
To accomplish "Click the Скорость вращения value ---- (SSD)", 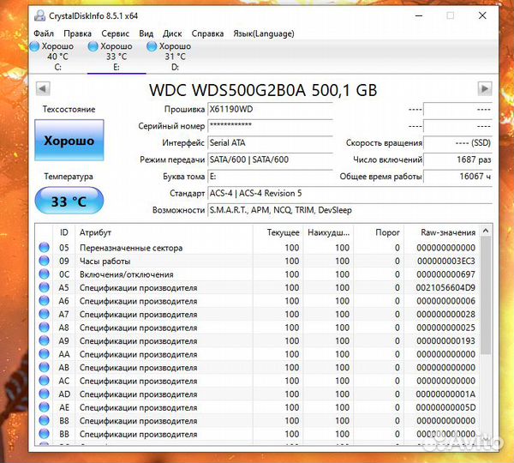I will pyautogui.click(x=457, y=142).
